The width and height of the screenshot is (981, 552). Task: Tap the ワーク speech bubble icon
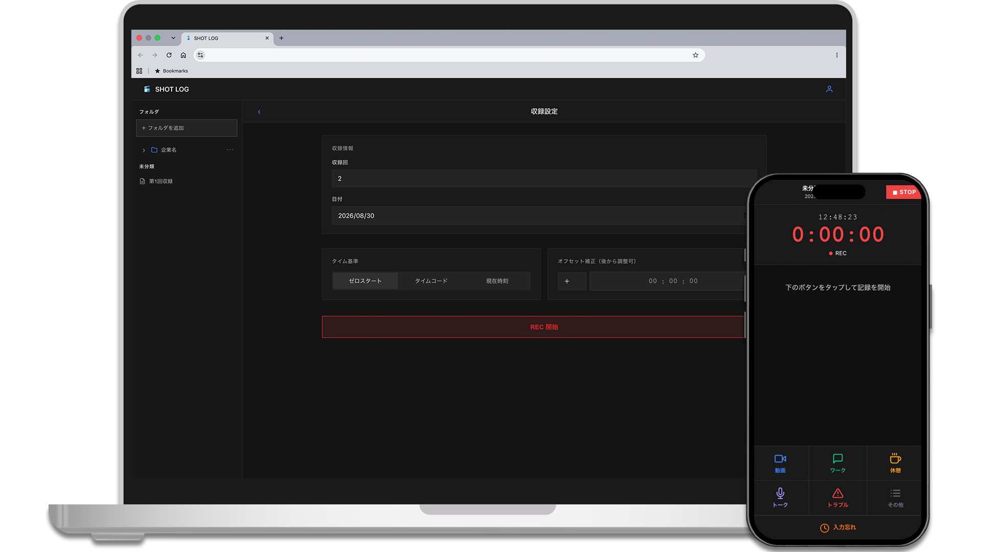(x=837, y=458)
